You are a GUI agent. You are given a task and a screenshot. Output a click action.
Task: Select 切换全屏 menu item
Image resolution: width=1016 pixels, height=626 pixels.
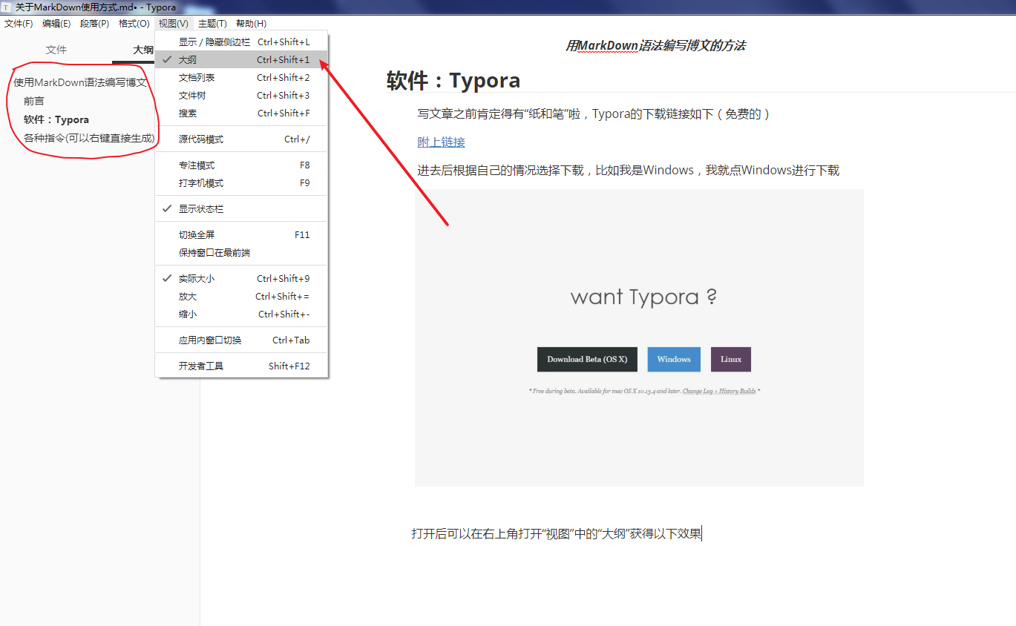coord(241,234)
